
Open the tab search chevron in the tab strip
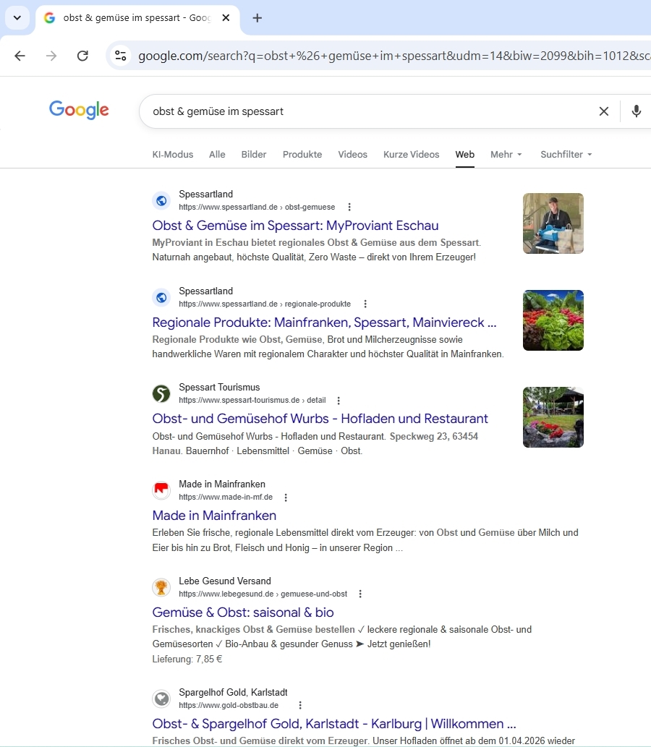point(17,18)
